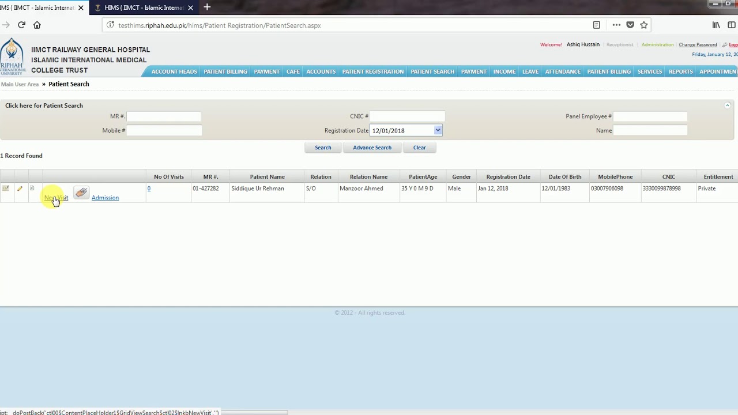Close the first HIMS browser tab
This screenshot has width=738, height=415.
click(x=81, y=8)
